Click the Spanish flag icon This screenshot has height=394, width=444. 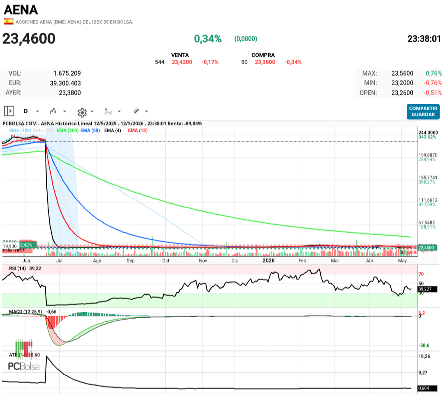[x=9, y=22]
